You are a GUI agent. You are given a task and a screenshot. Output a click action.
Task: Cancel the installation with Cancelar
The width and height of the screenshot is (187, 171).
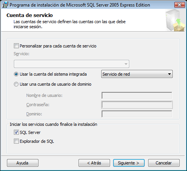164,163
